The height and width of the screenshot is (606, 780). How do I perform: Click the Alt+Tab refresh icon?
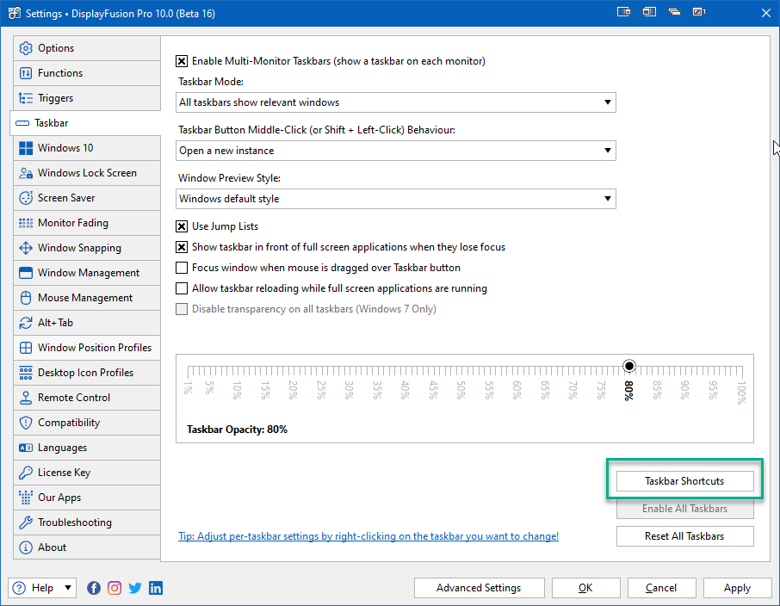click(x=25, y=323)
